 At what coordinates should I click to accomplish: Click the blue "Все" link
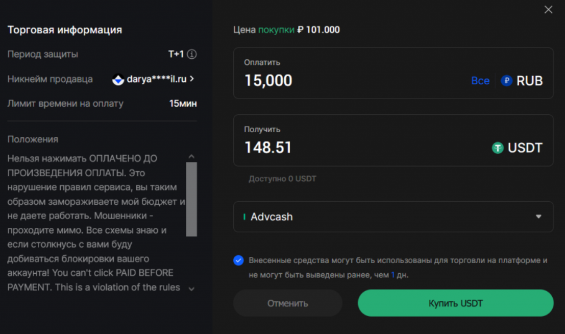[x=480, y=81]
